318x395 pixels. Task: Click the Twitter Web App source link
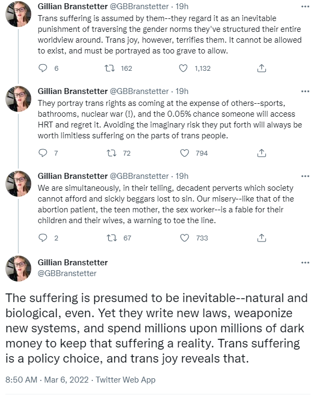point(126,380)
